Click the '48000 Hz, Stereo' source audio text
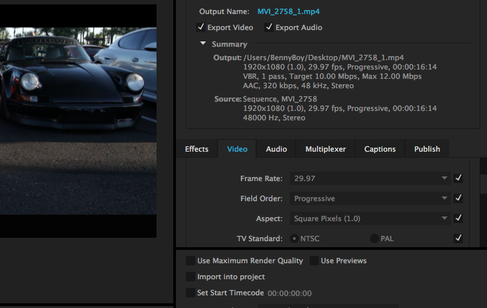 click(x=274, y=118)
